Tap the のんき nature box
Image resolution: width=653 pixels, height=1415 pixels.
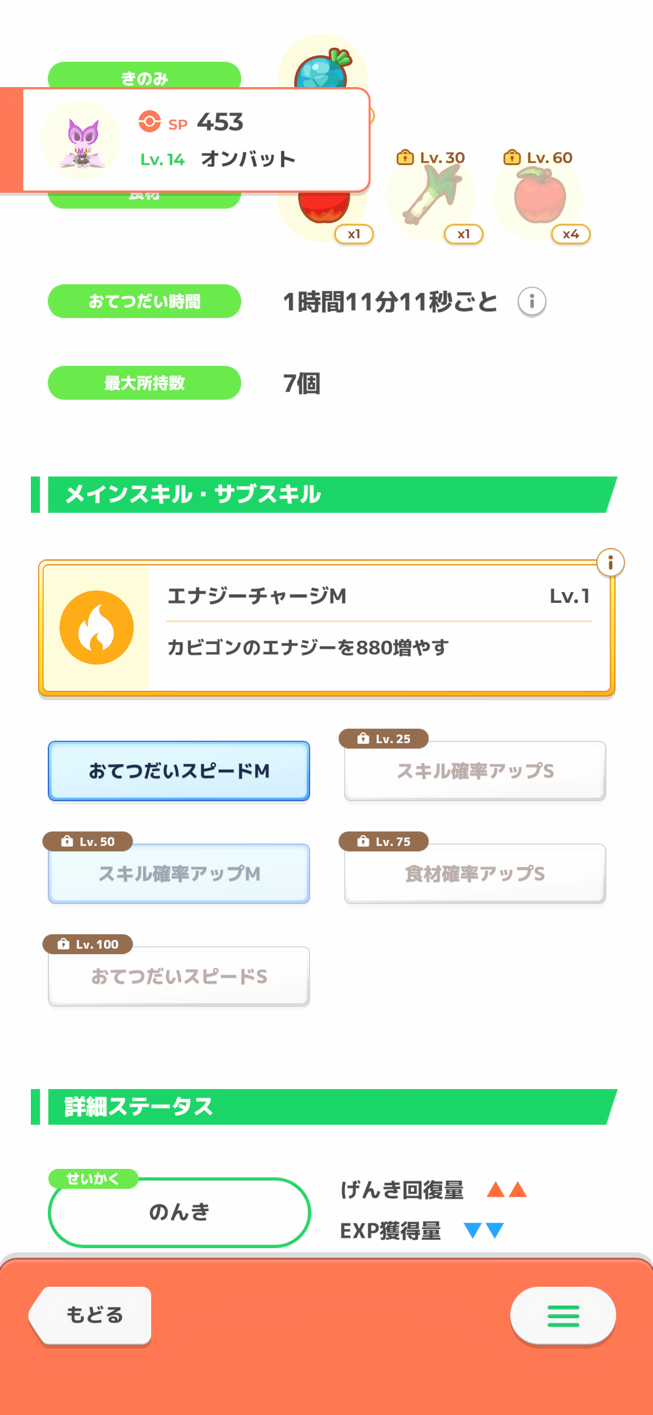point(179,1212)
